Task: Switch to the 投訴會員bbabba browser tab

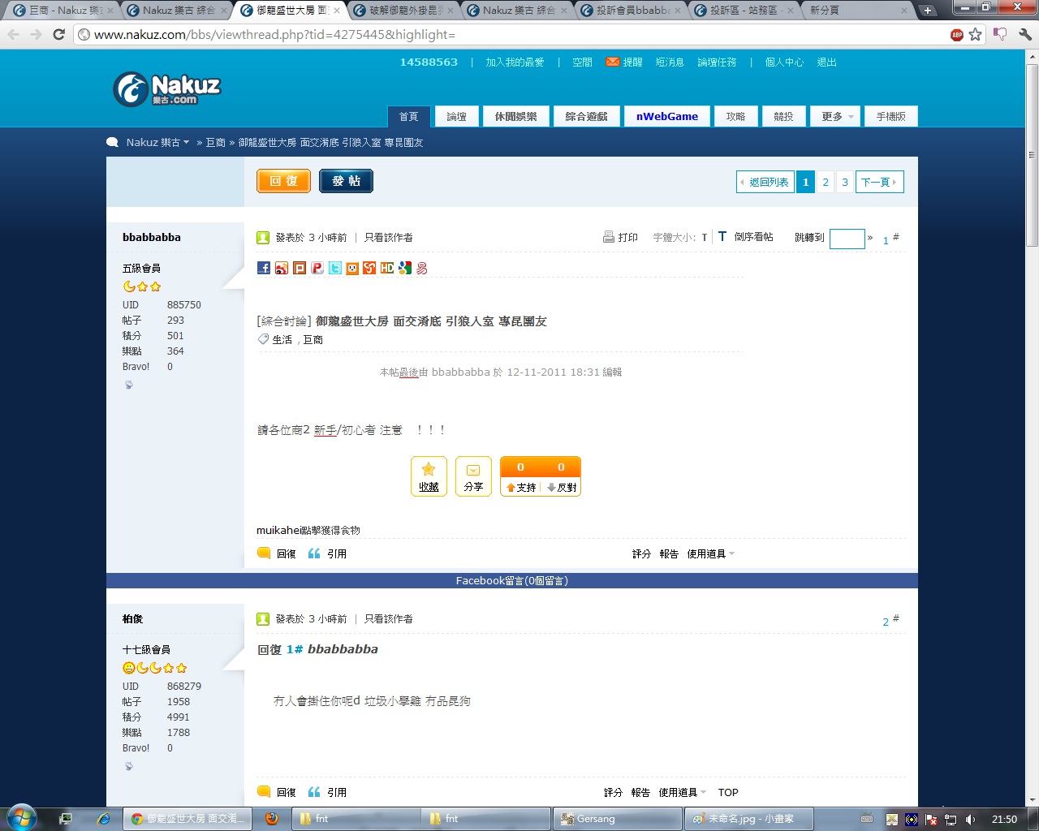Action: click(631, 11)
